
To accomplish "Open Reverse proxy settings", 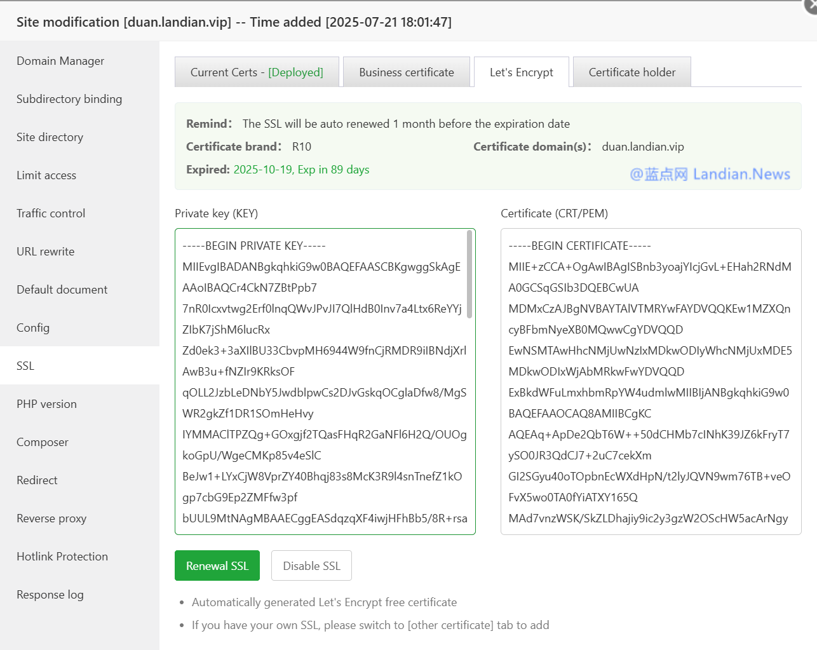I will coord(51,518).
